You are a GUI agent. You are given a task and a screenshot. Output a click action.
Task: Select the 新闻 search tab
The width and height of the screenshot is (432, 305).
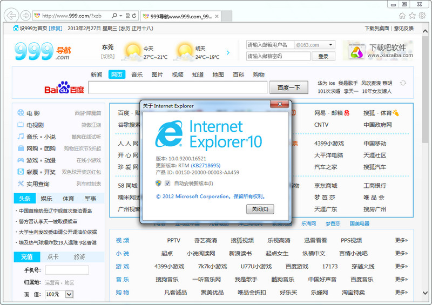[97, 74]
